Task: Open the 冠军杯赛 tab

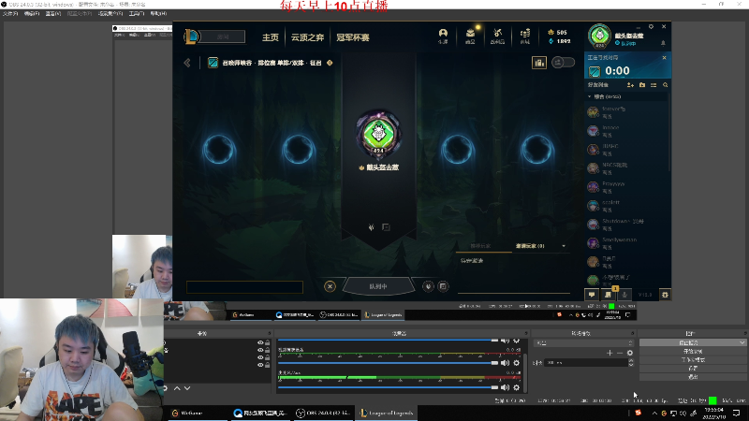Action: (353, 37)
